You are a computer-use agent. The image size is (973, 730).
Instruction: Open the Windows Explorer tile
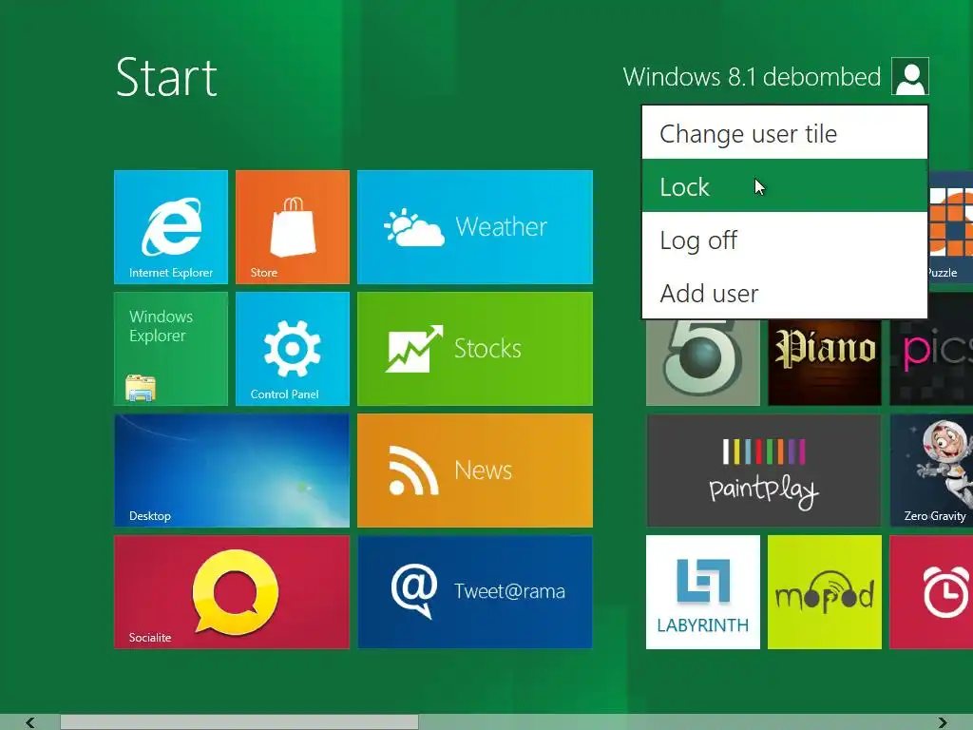tap(171, 349)
